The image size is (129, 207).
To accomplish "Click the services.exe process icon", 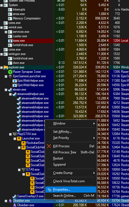I will 10,32.
